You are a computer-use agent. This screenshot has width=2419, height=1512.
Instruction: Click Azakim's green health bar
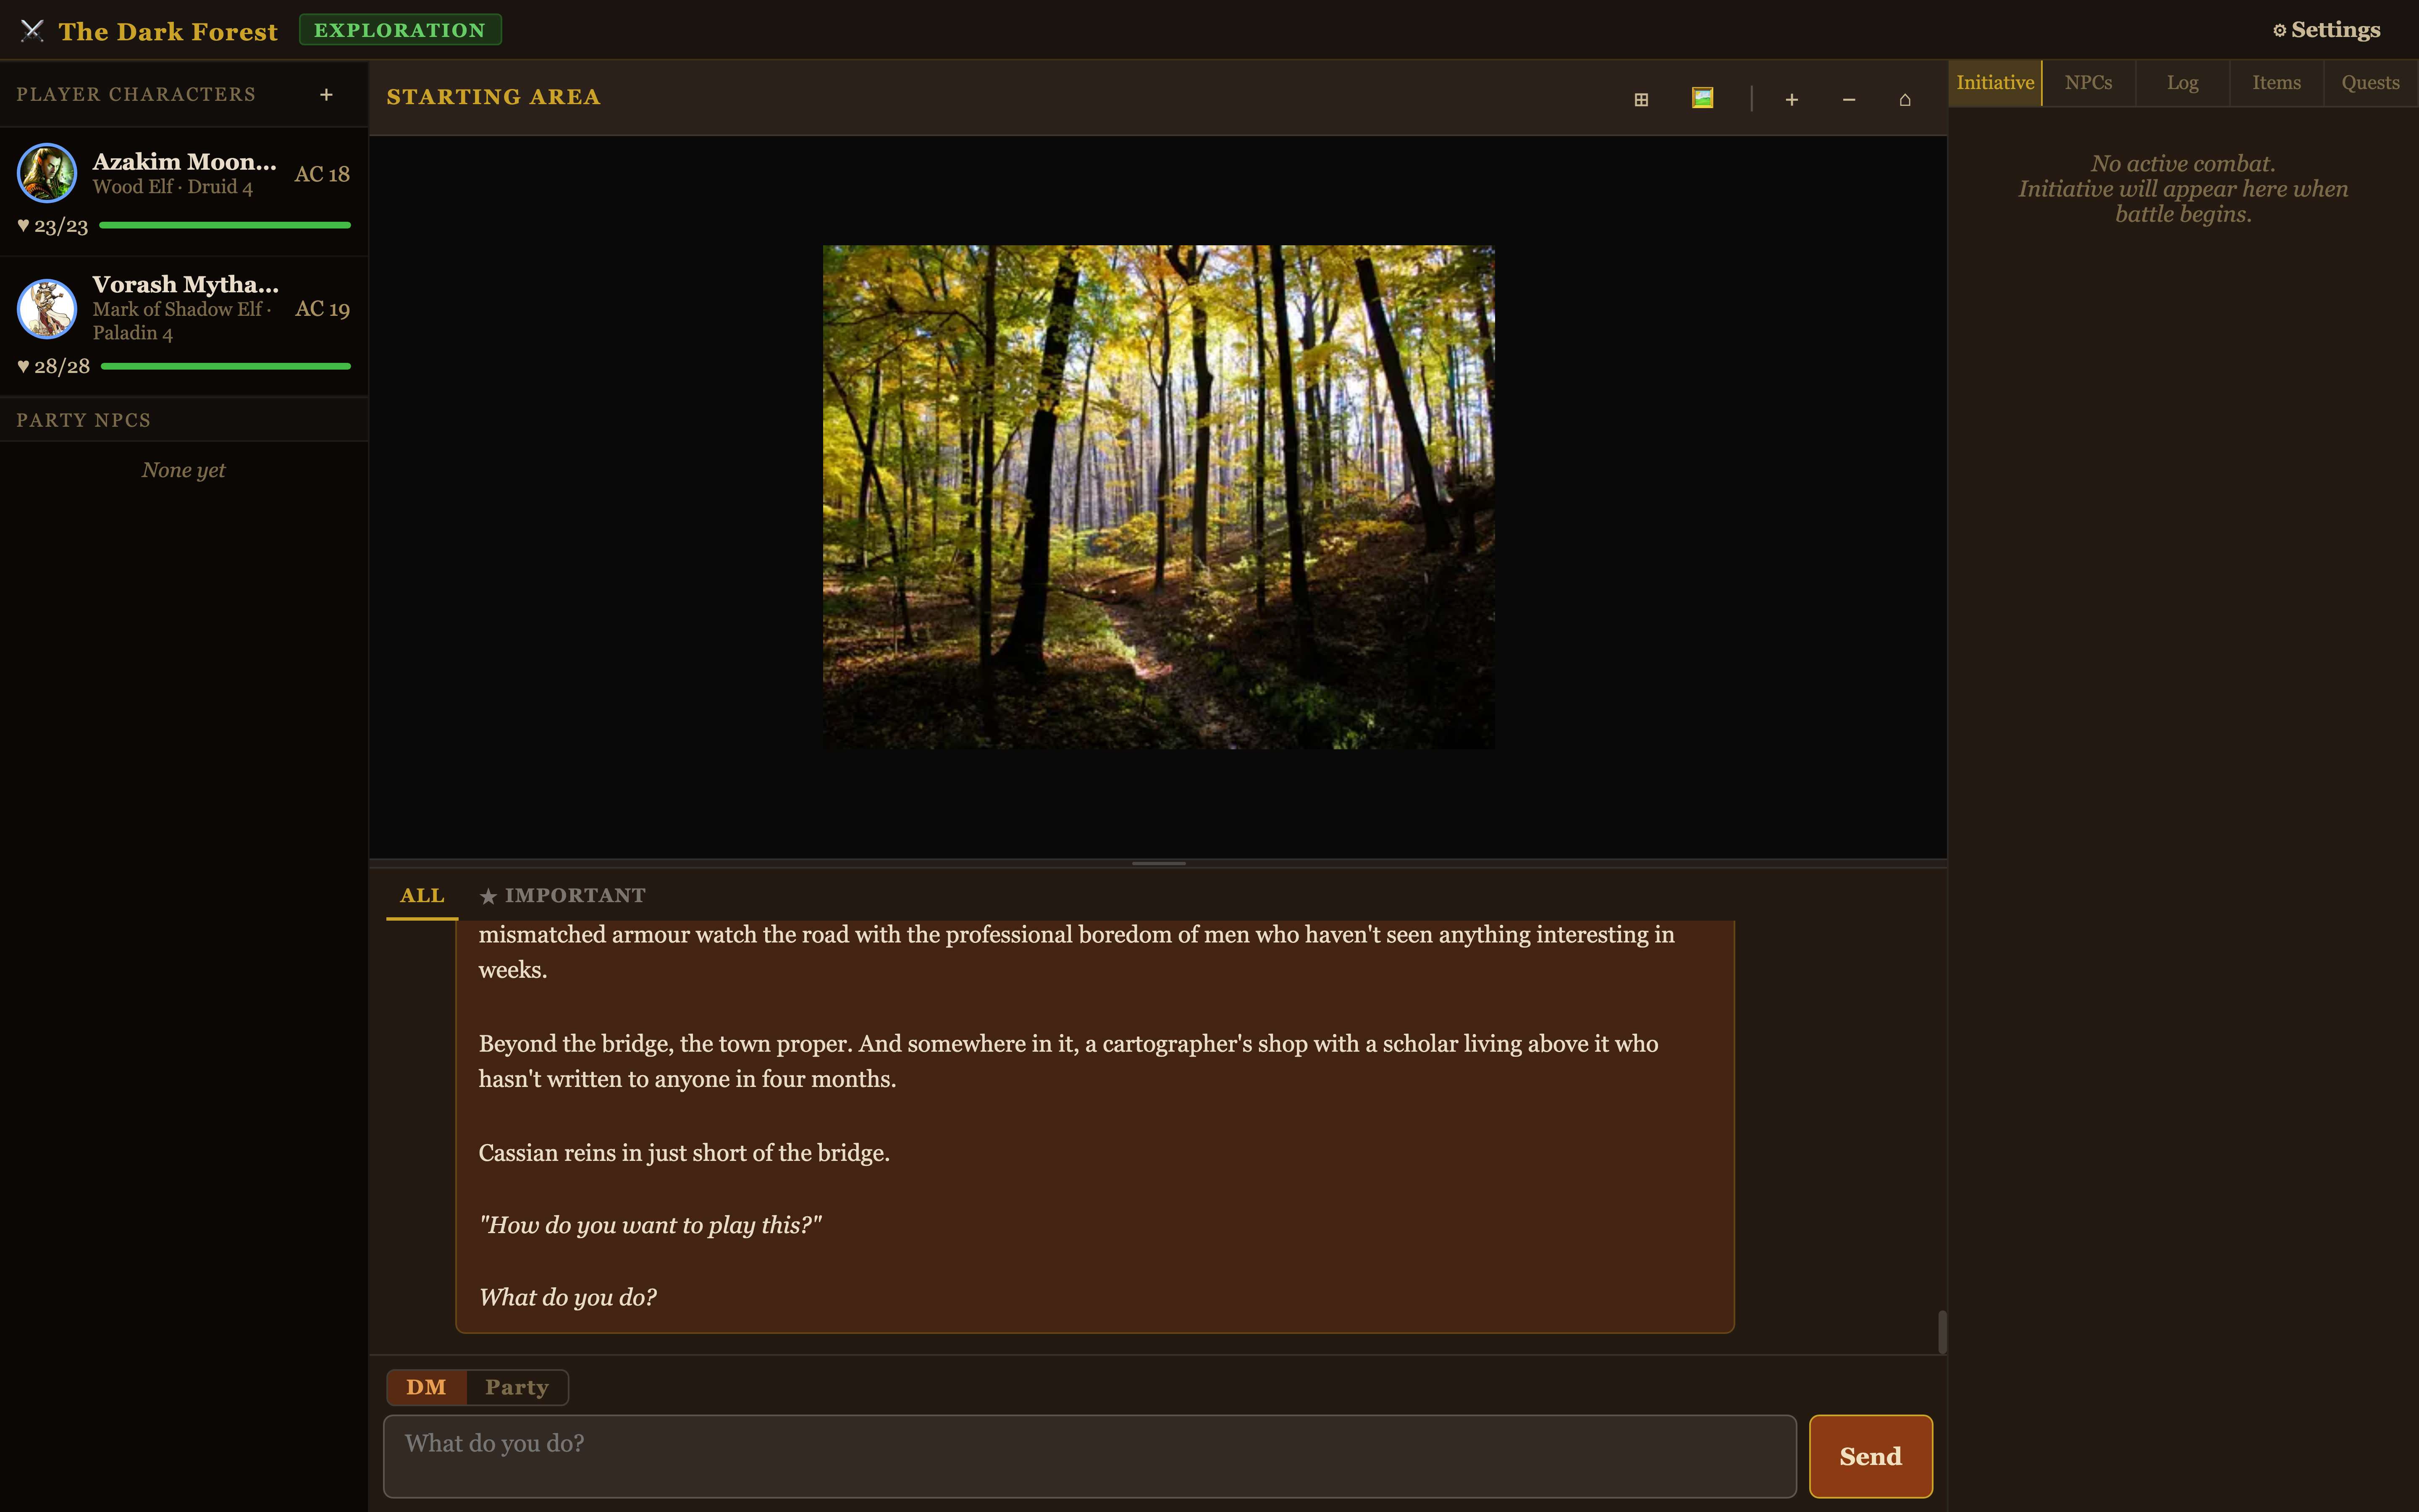click(225, 226)
